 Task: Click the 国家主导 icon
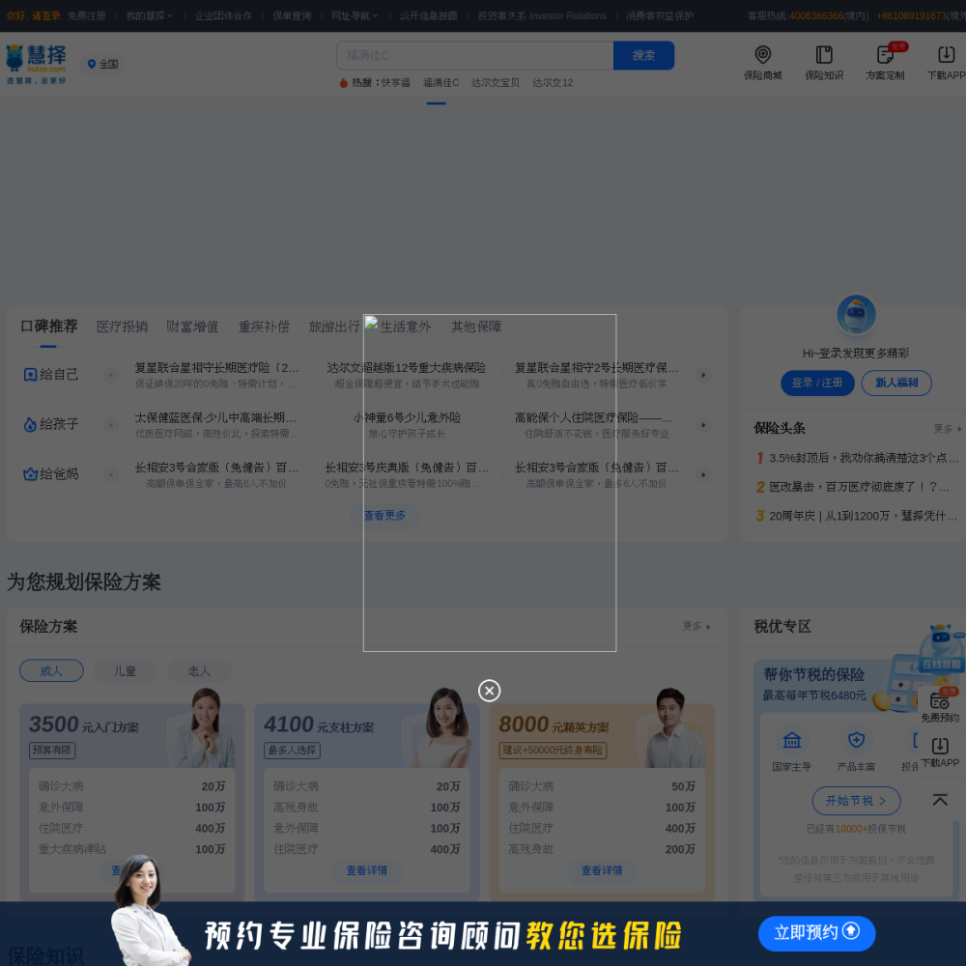[792, 740]
